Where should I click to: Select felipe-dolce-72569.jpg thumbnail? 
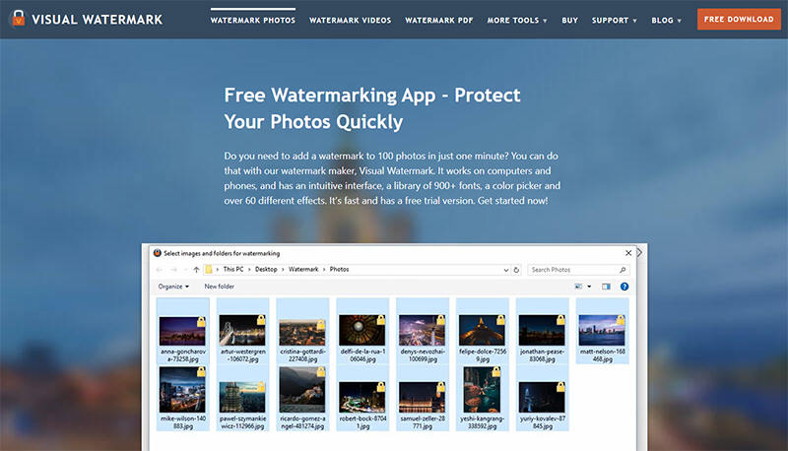point(483,331)
